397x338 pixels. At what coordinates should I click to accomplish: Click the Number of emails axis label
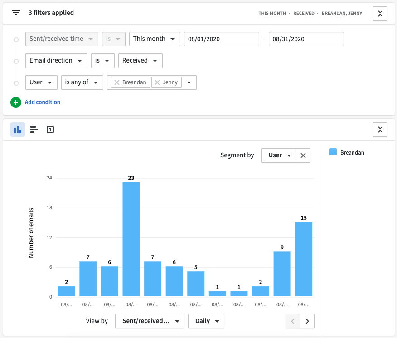(x=31, y=233)
